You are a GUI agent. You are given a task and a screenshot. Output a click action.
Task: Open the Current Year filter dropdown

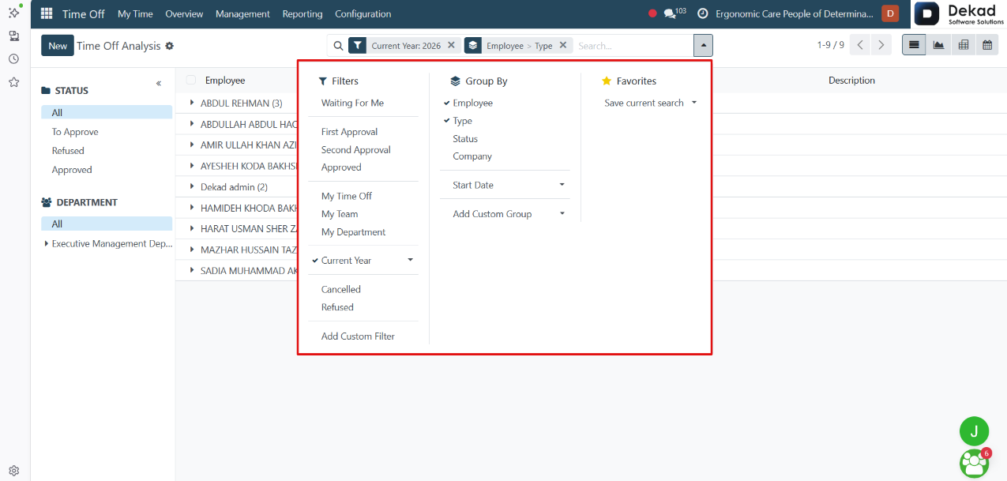point(363,261)
